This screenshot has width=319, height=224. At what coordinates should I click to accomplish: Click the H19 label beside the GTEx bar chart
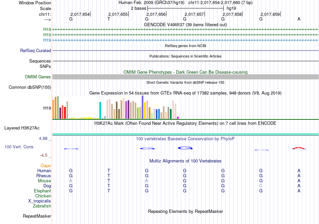pos(47,108)
